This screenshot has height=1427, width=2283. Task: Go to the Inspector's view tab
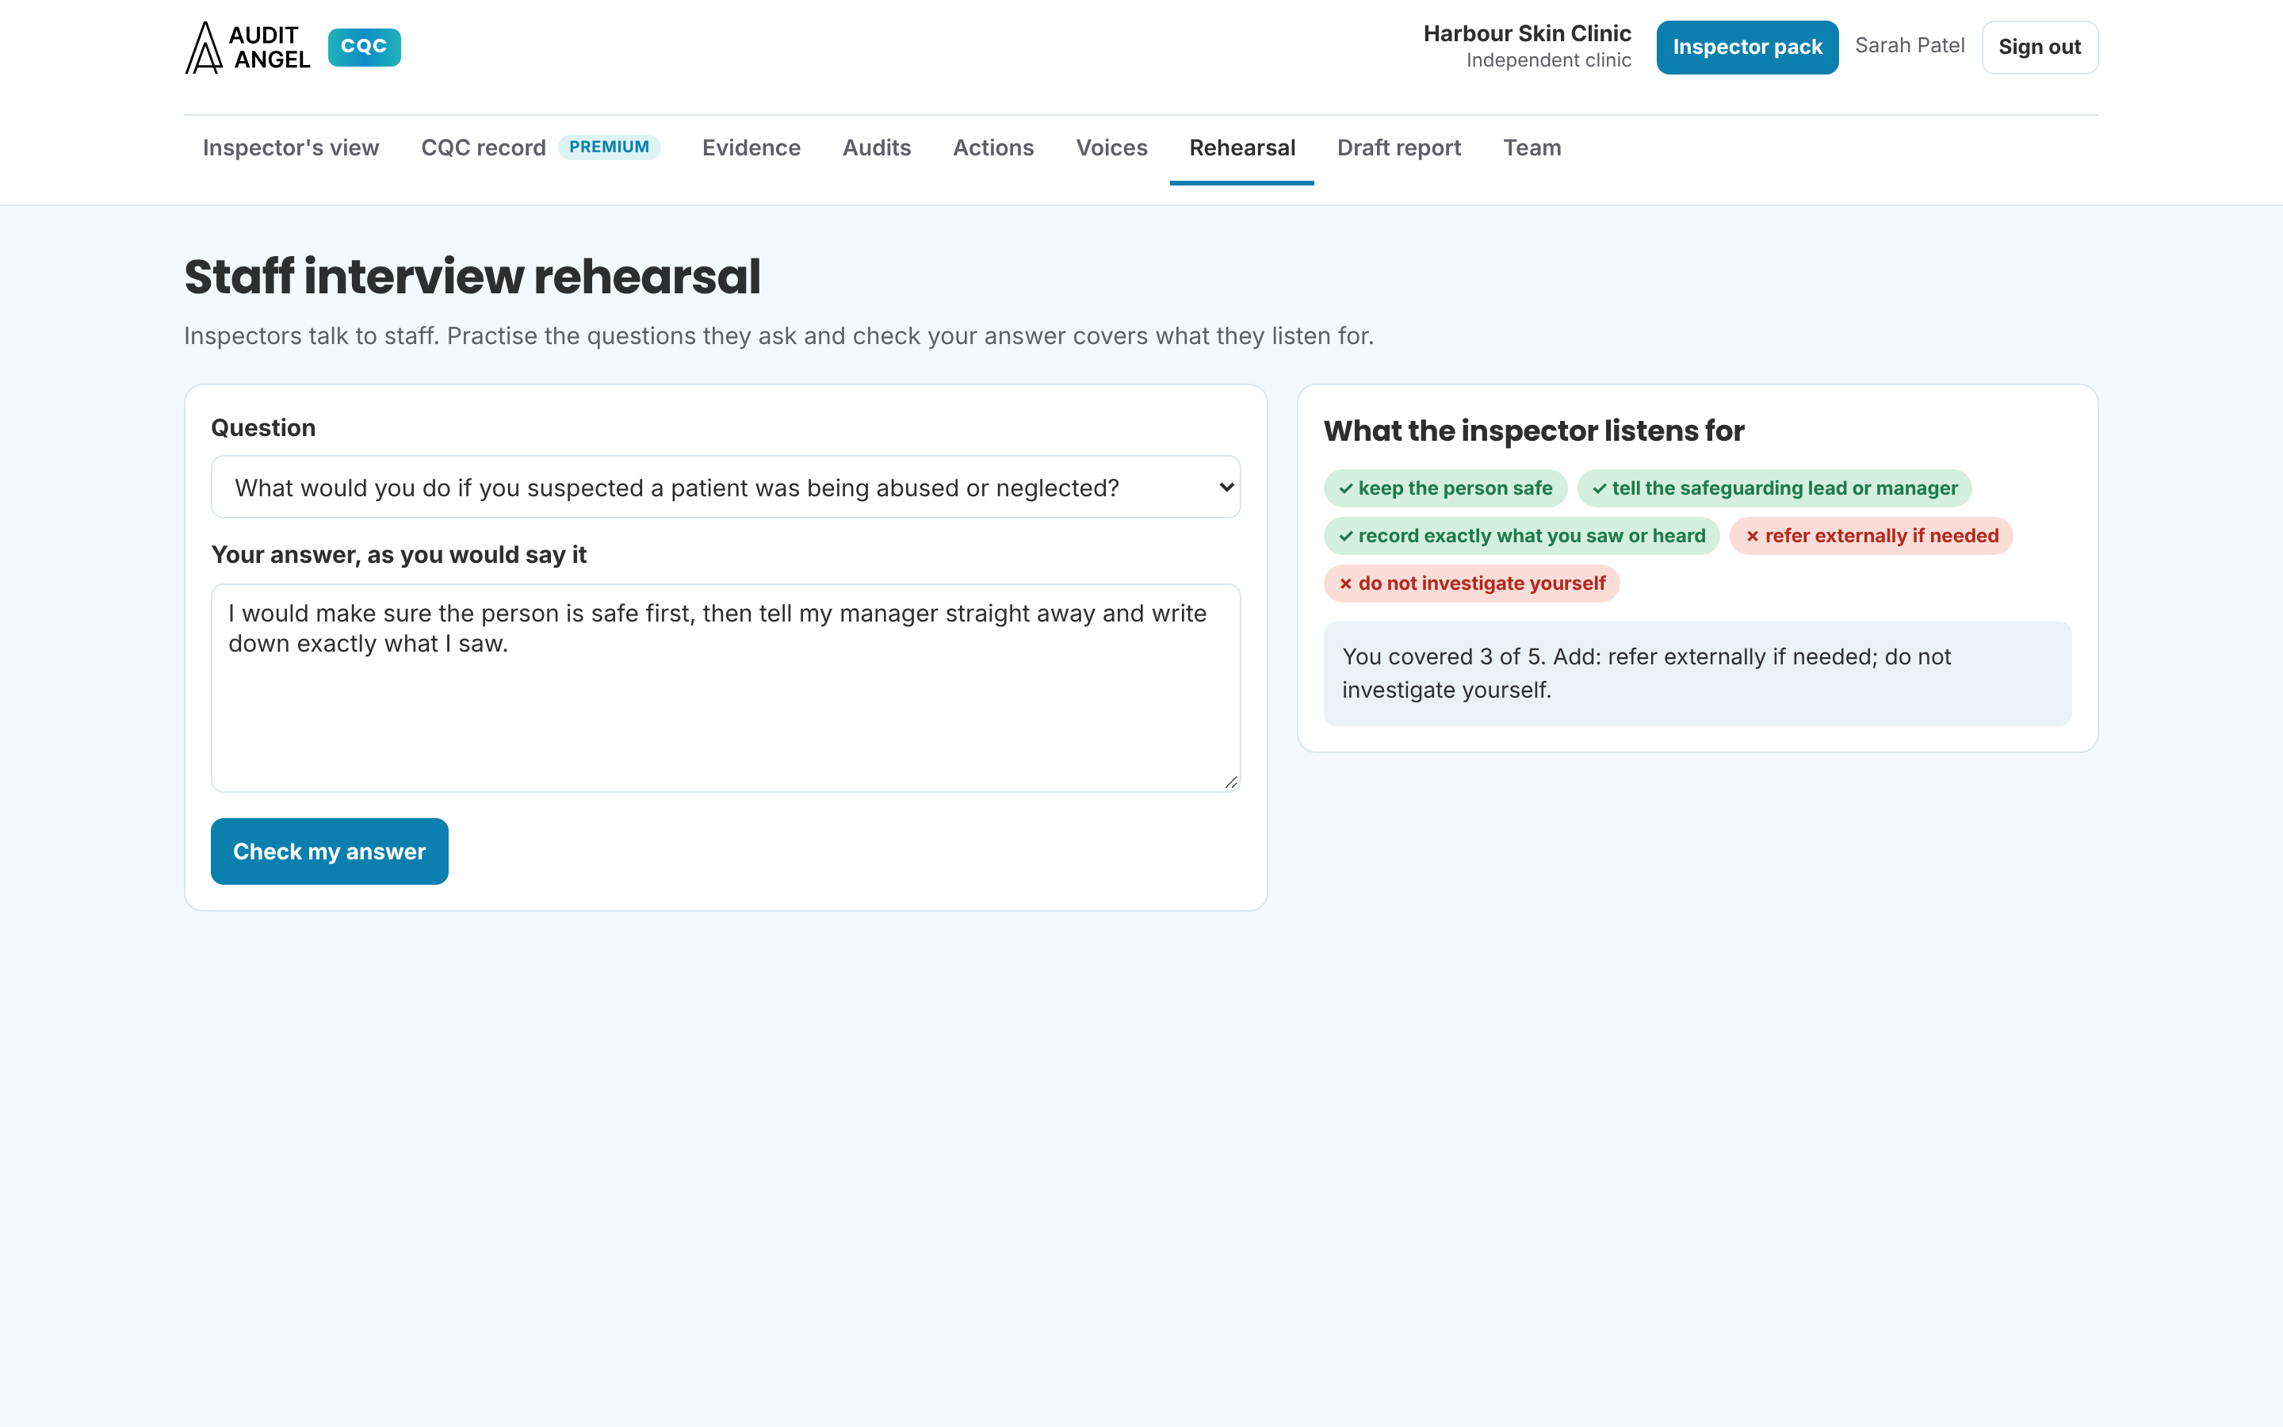[x=291, y=148]
